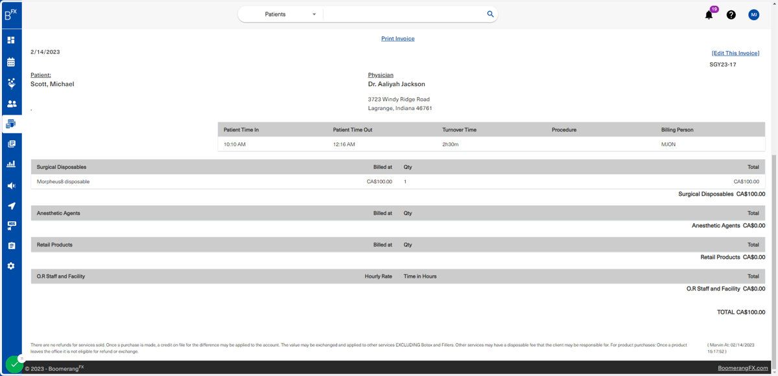Click the 10:10 AM time in value

(235, 144)
